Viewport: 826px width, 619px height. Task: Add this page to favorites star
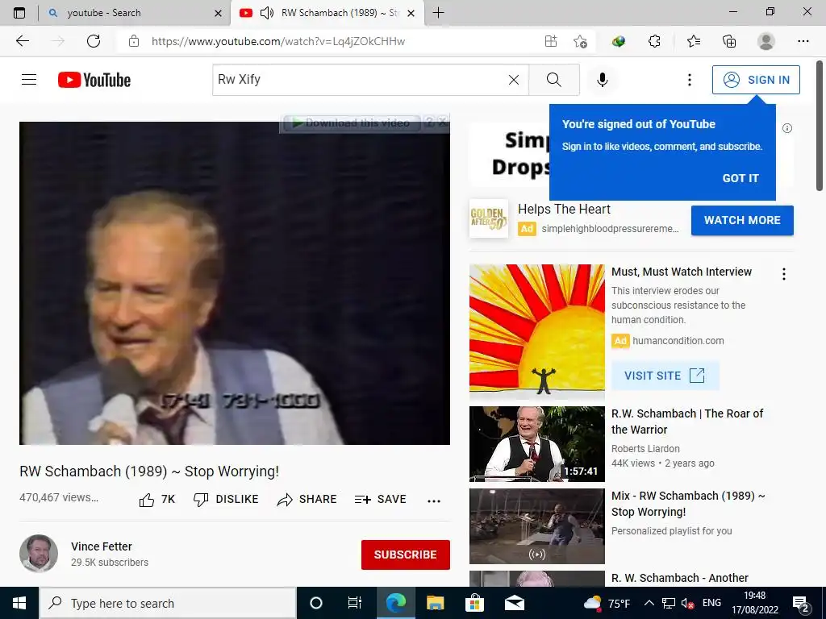pyautogui.click(x=580, y=41)
